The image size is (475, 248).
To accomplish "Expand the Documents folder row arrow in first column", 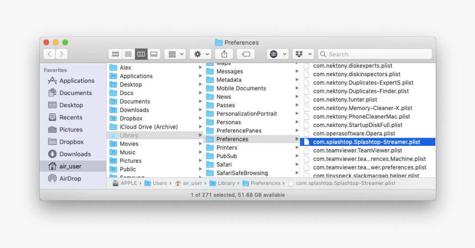I will (200, 102).
